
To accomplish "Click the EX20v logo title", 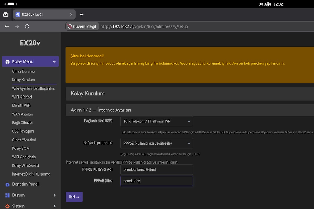I will click(30, 43).
